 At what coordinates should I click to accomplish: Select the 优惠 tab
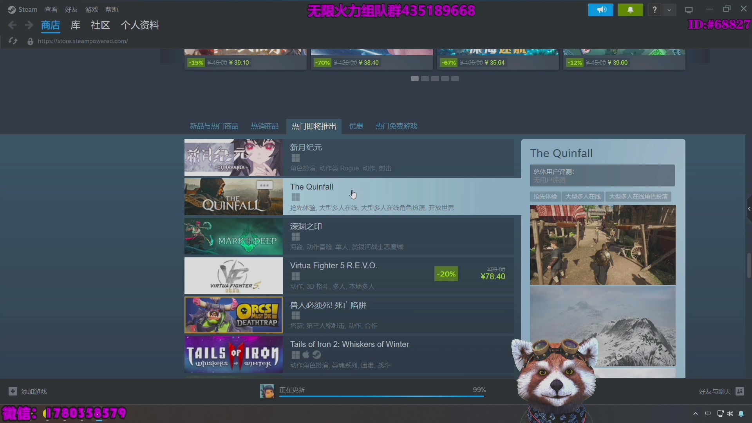(356, 126)
